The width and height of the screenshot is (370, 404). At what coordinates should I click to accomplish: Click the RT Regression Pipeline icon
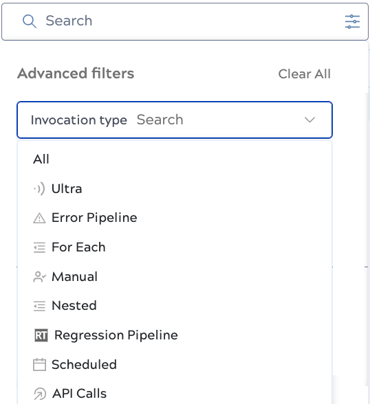pos(41,335)
